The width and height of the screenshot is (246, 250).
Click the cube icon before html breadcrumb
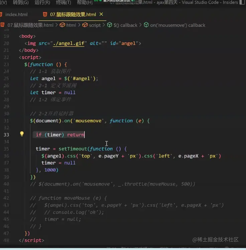point(62,25)
